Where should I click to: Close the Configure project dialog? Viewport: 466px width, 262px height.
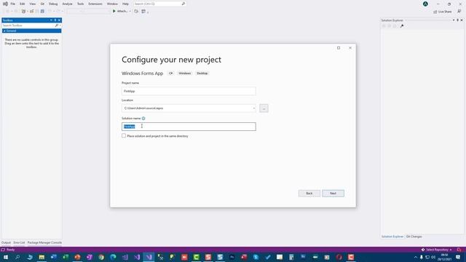click(x=350, y=48)
